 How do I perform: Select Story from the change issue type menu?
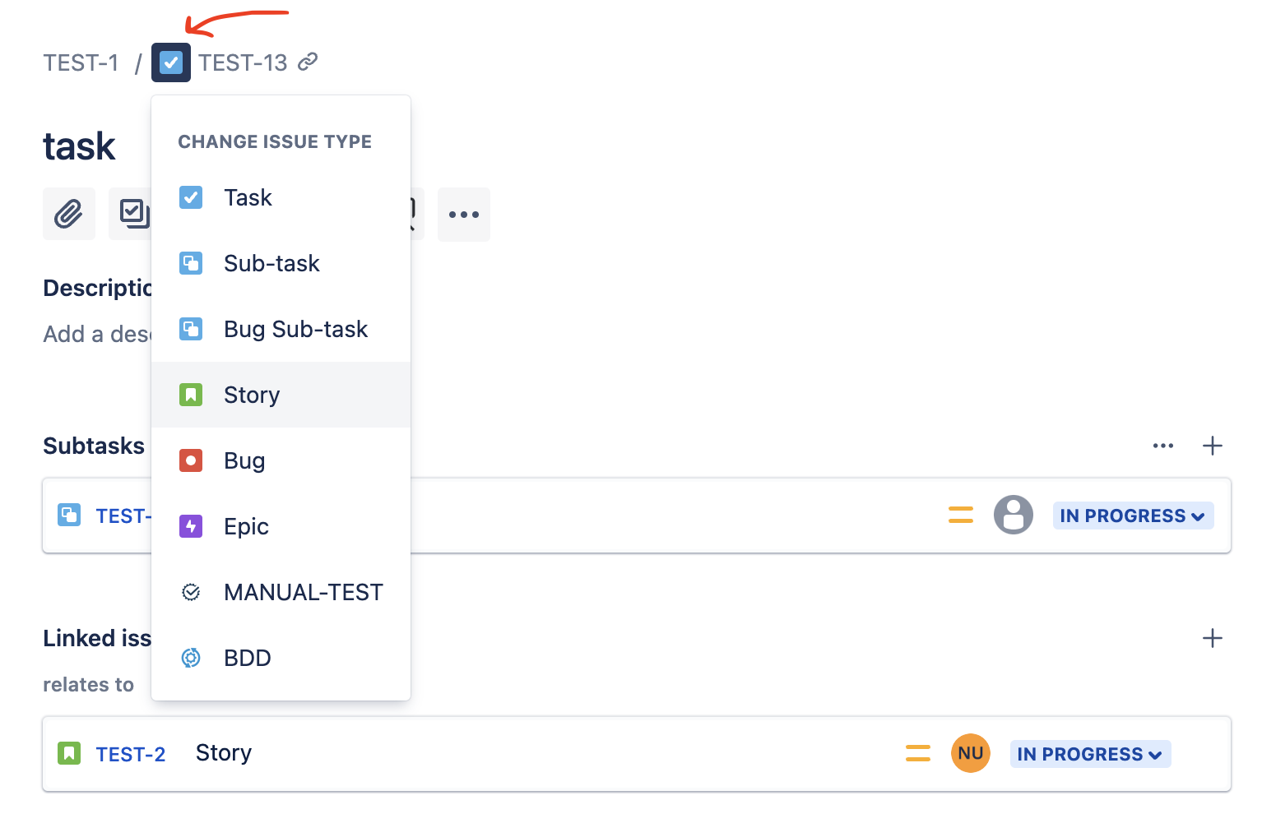pyautogui.click(x=252, y=395)
